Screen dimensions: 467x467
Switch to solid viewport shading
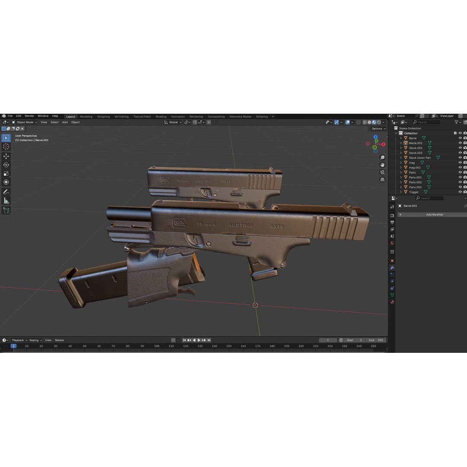click(x=369, y=122)
